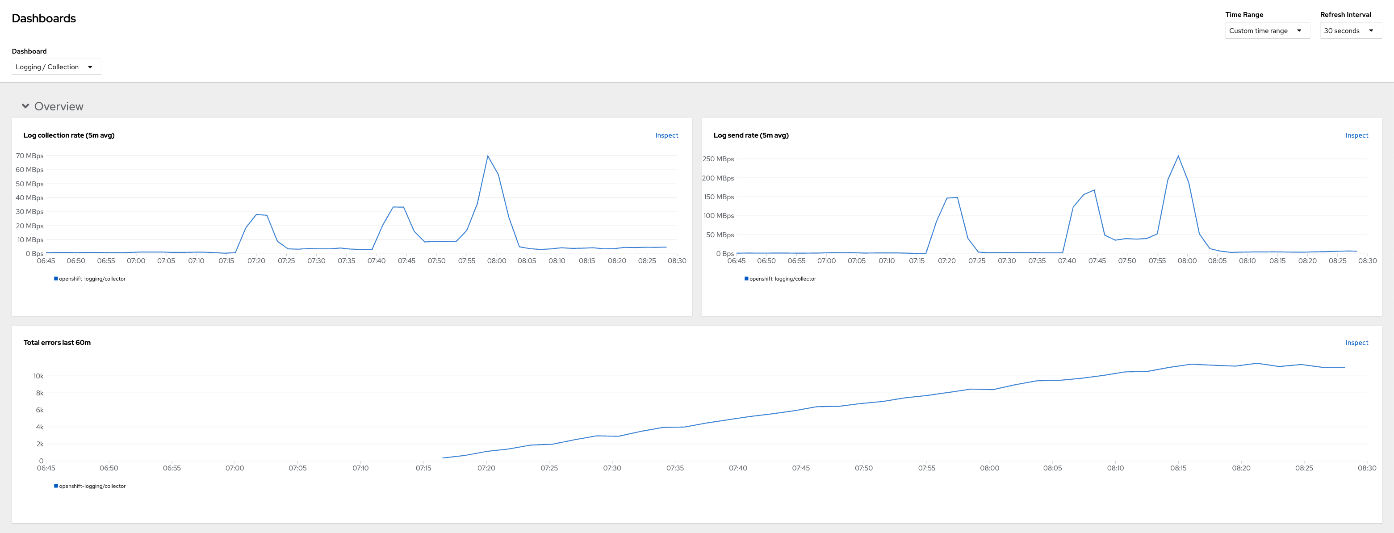Click caret arrow next to Logging / Collection
The image size is (1394, 533).
tap(90, 67)
